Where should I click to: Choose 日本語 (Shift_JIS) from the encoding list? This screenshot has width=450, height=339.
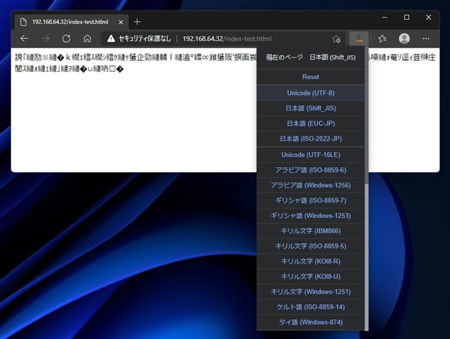310,108
